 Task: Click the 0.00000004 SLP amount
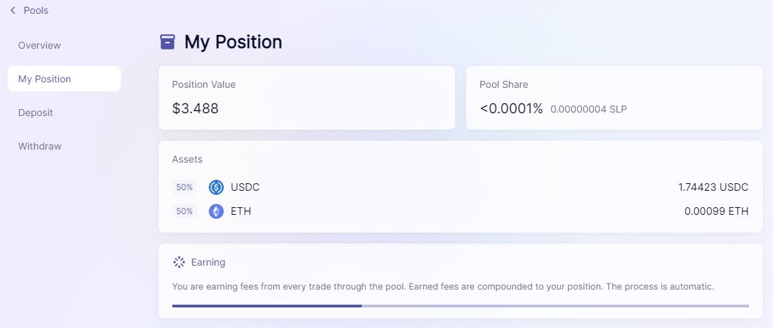point(588,109)
